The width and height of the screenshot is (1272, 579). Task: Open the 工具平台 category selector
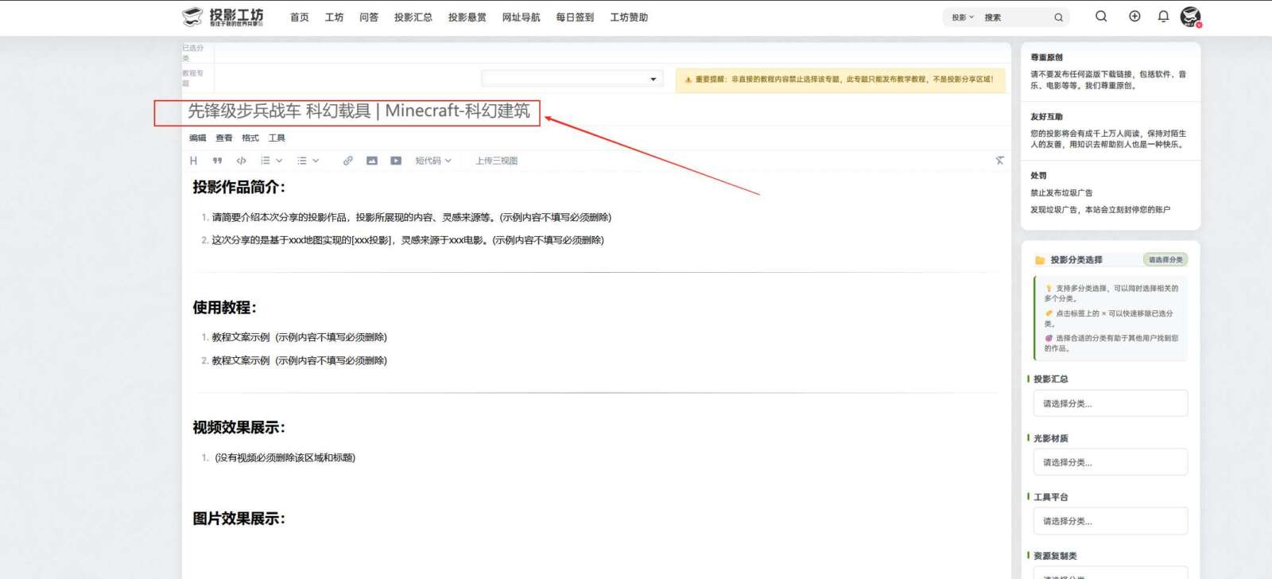1111,521
